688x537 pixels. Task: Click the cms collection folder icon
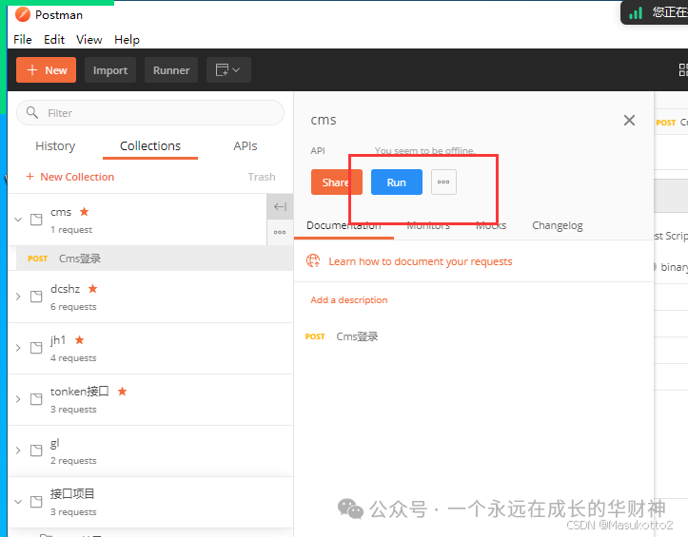pos(36,220)
